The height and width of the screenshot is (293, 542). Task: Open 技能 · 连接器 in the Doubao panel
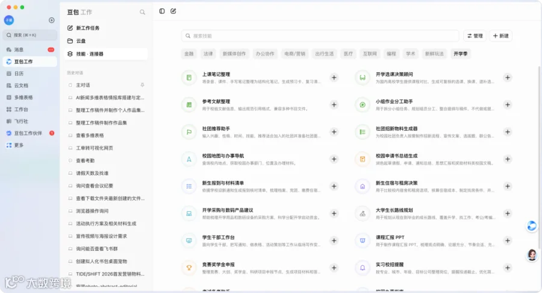(106, 54)
